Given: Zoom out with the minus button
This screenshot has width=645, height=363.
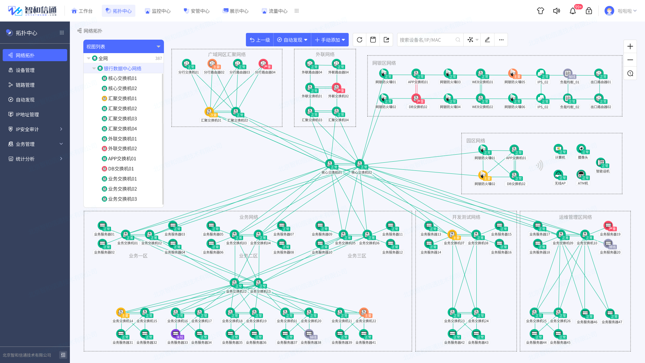Looking at the screenshot, I should pyautogui.click(x=630, y=60).
